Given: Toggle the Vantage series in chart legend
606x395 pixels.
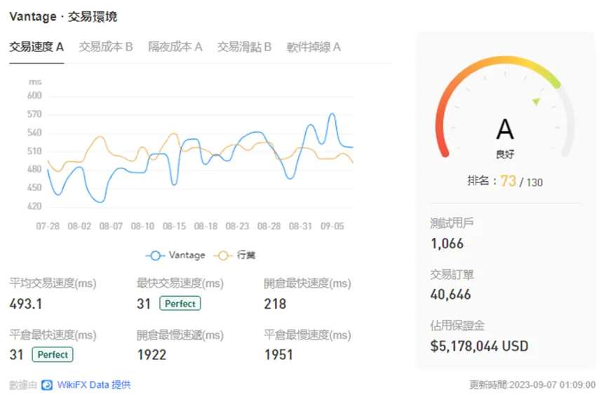Looking at the screenshot, I should pyautogui.click(x=175, y=255).
